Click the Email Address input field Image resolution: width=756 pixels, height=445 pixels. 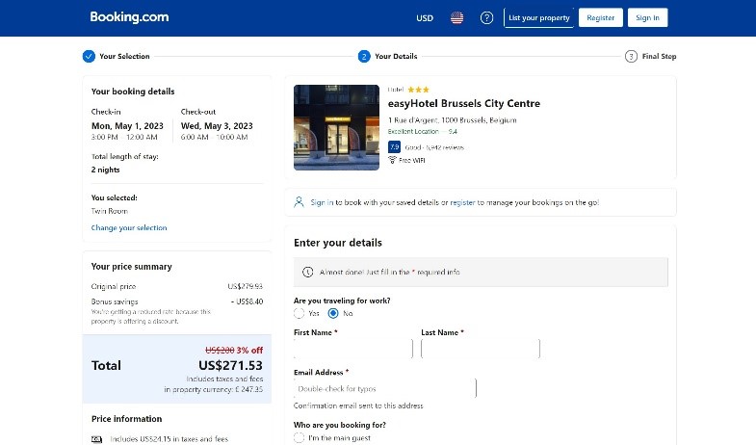[x=384, y=388]
